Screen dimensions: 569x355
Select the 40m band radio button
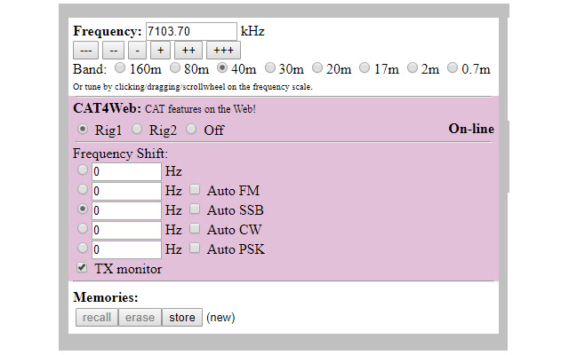(222, 67)
